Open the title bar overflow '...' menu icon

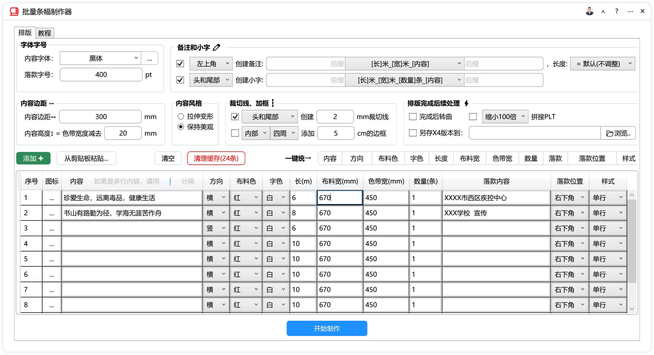point(630,11)
